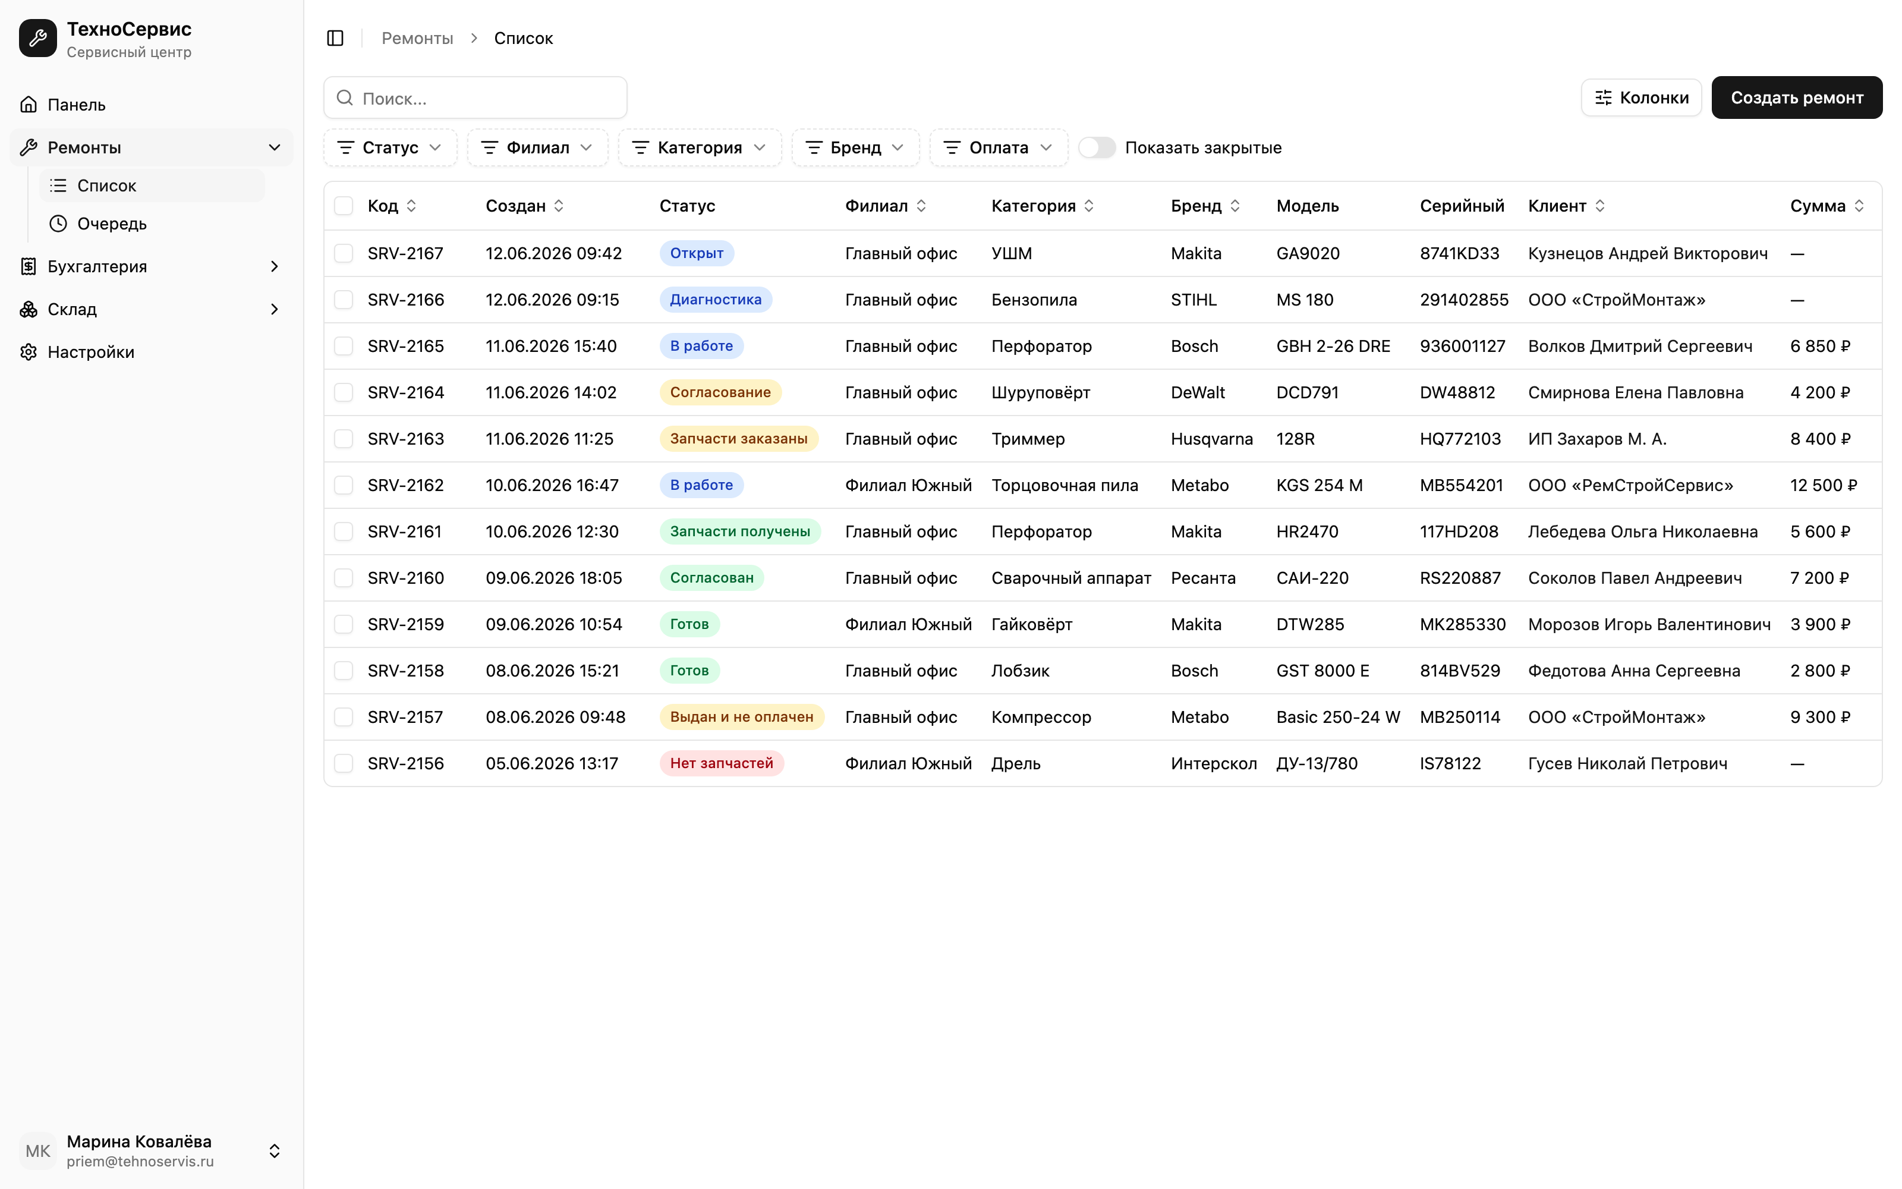Open the Марина Ковалёва account switcher
The image size is (1902, 1189).
click(152, 1150)
